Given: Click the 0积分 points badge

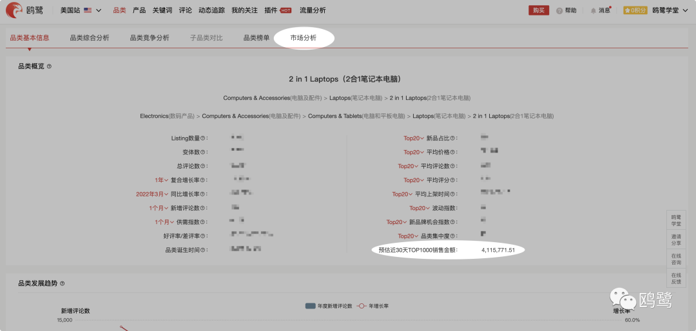Looking at the screenshot, I should click(x=635, y=10).
